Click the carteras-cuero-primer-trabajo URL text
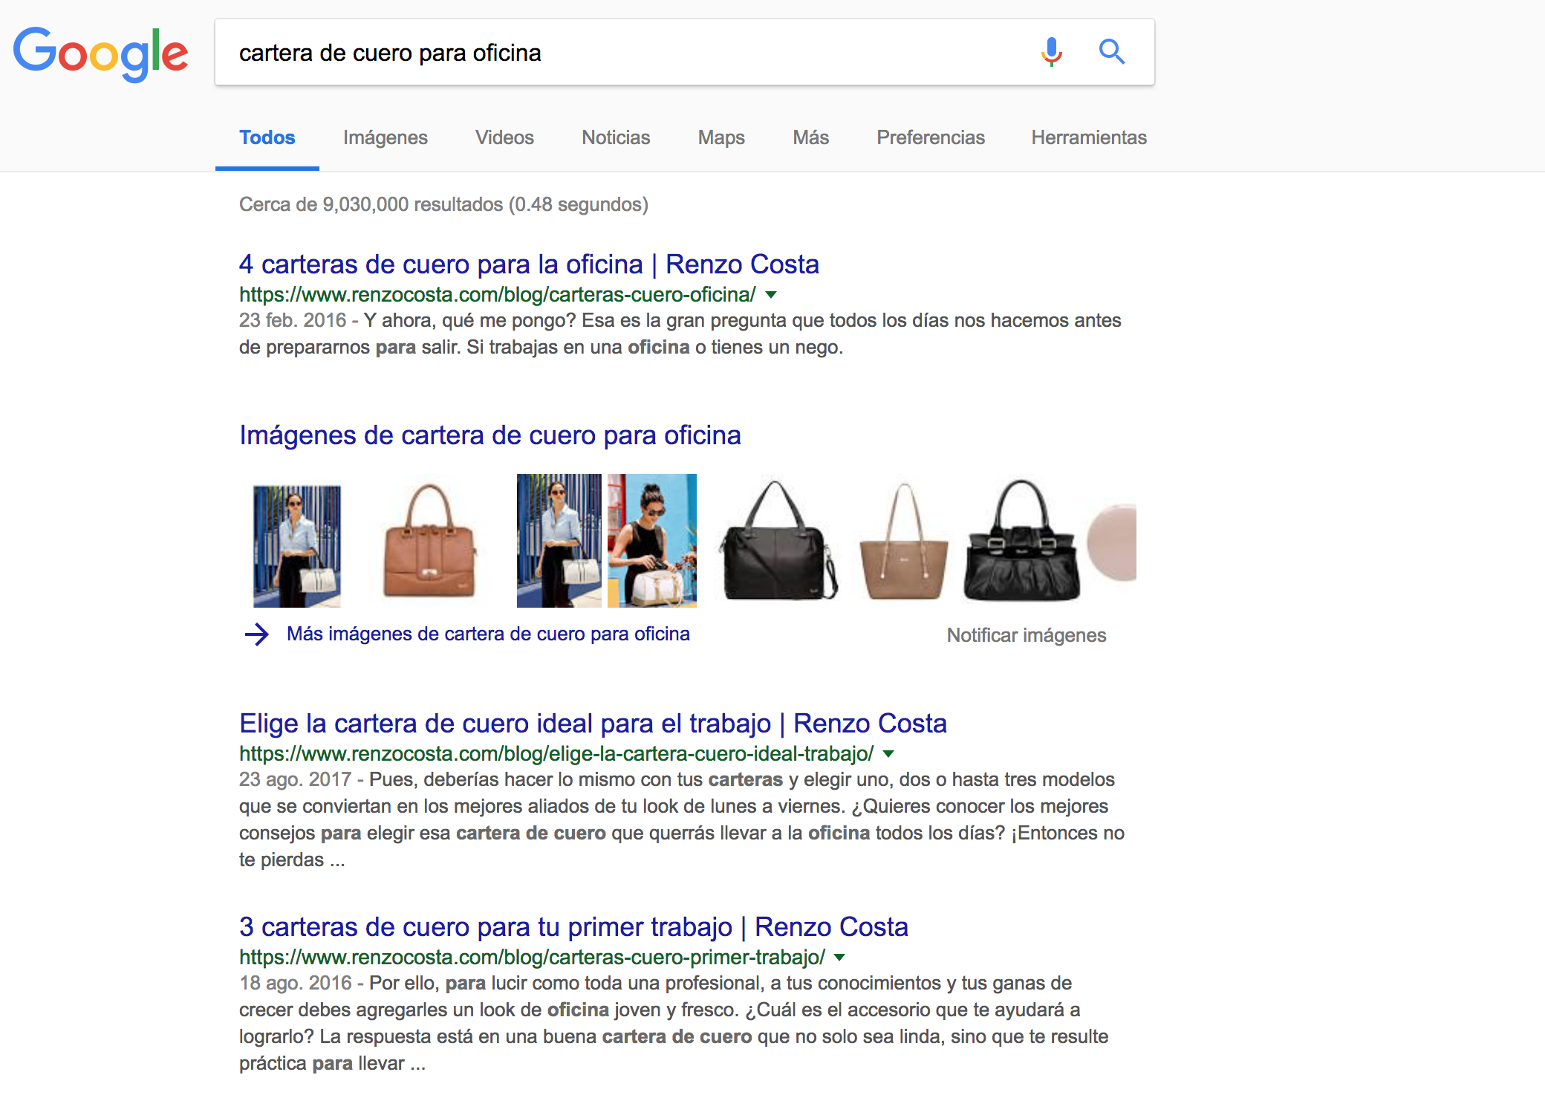 click(532, 958)
